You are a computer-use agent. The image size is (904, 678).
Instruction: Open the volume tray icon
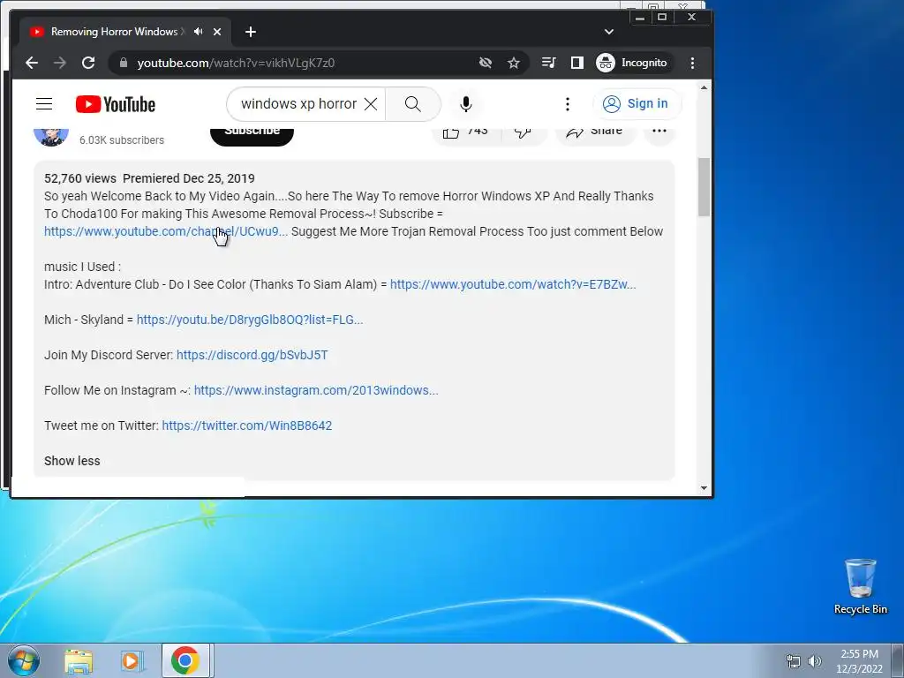[x=815, y=661]
